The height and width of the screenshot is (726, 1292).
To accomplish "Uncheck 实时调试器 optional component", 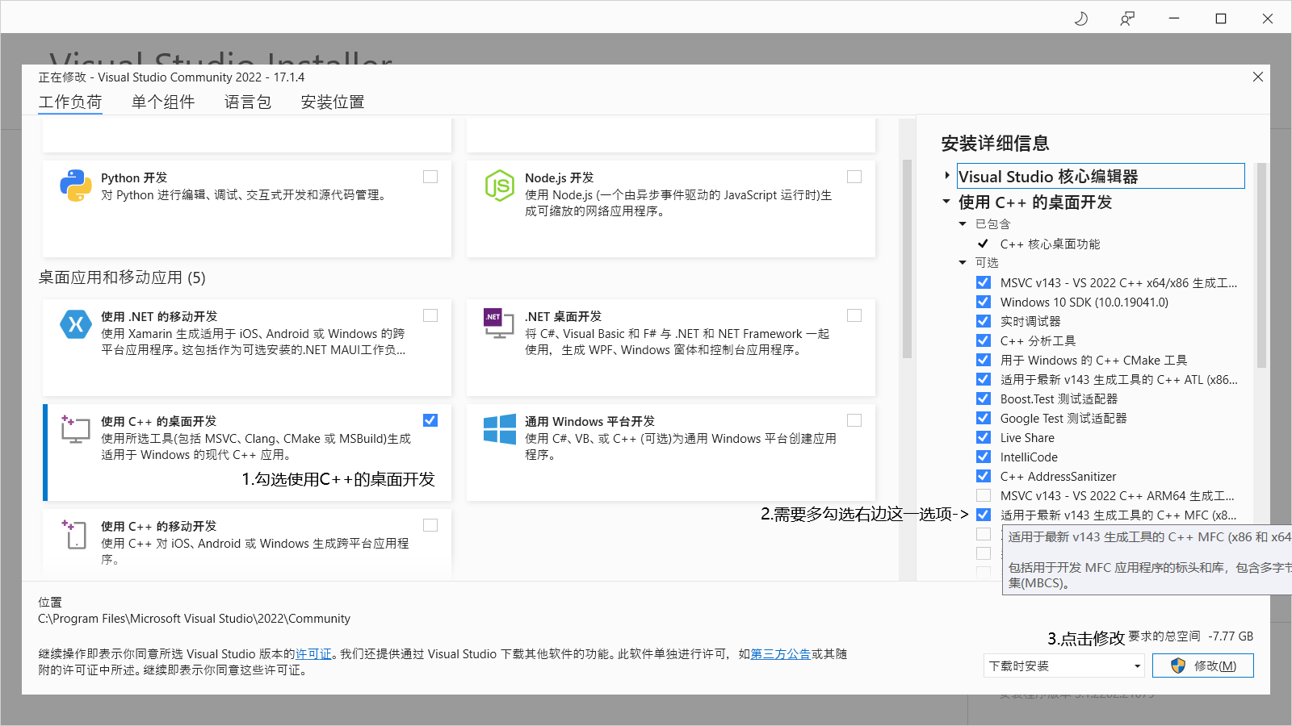I will click(x=984, y=321).
